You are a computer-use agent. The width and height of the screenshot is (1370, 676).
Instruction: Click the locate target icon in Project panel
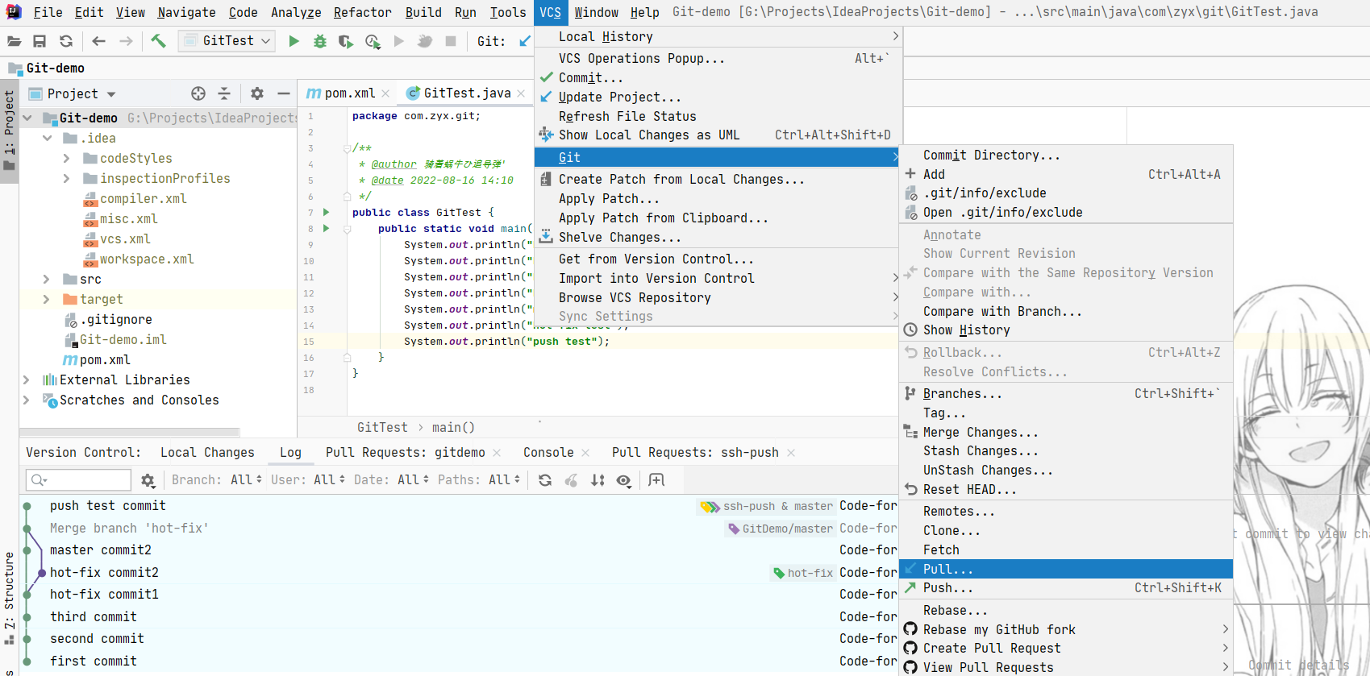click(198, 93)
